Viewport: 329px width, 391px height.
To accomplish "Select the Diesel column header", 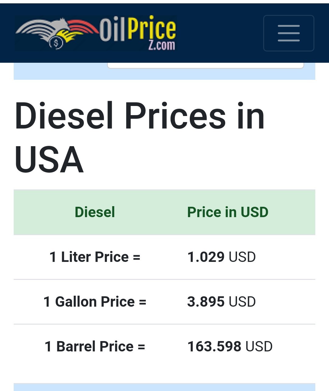I will (95, 212).
